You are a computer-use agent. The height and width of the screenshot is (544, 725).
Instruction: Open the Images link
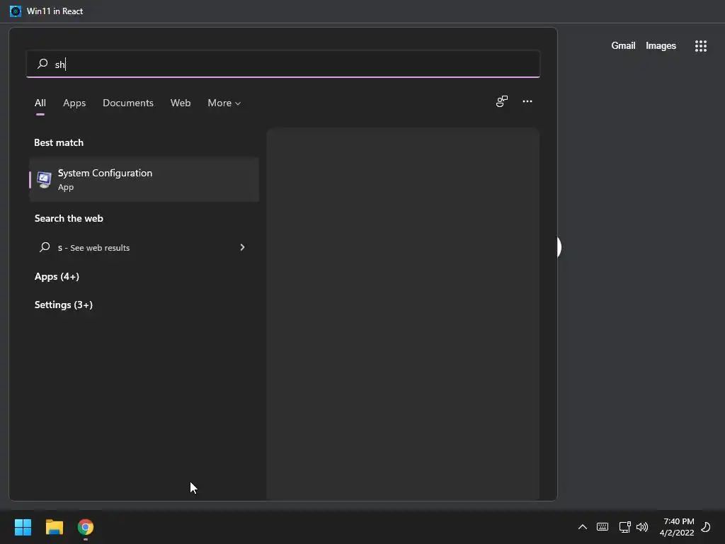point(661,45)
